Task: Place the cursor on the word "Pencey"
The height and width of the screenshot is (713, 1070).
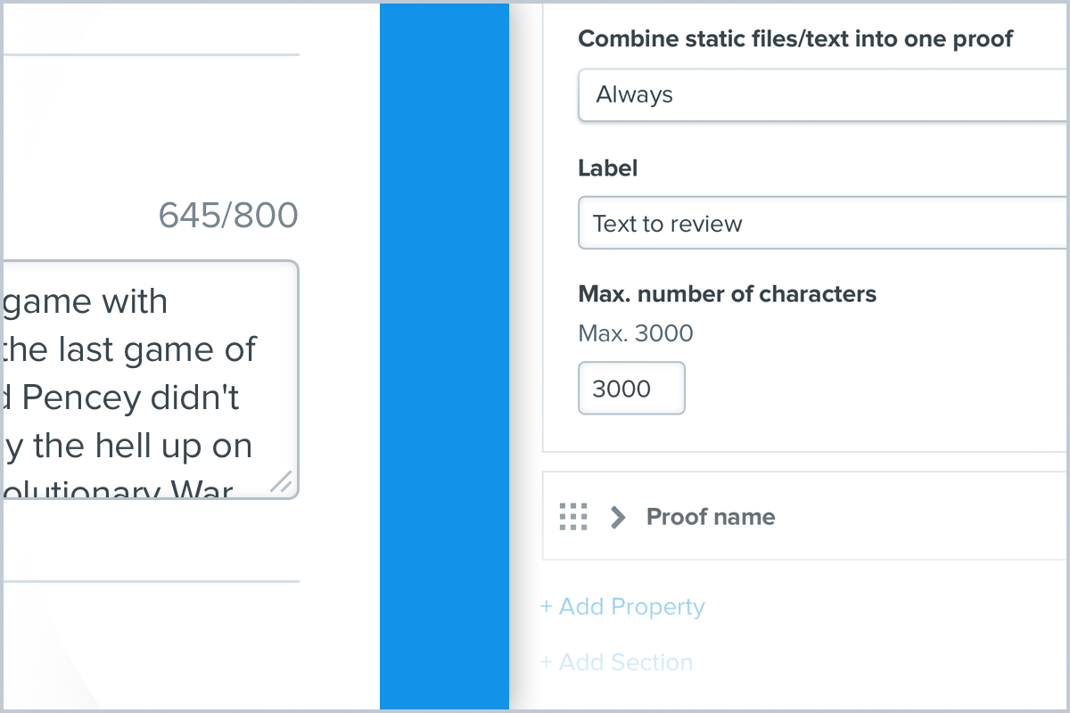Action: tap(80, 397)
